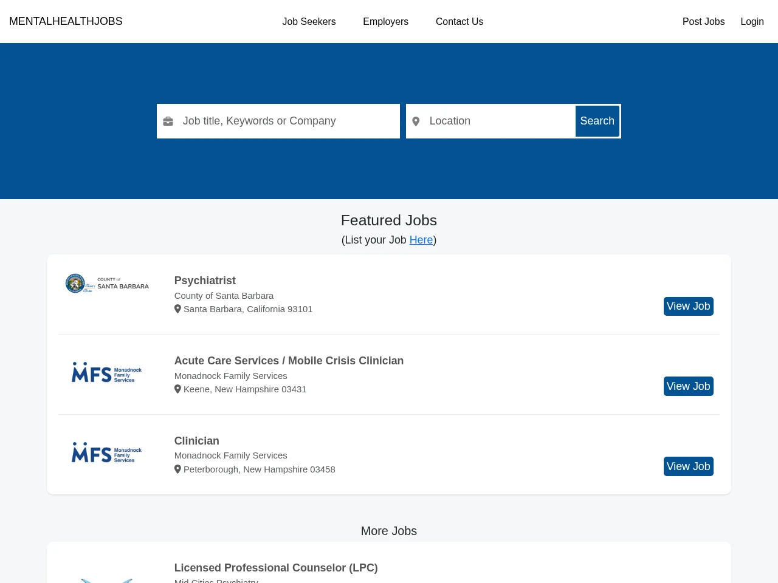Click the MFS logo beside Acute Care Services job

pos(107,372)
